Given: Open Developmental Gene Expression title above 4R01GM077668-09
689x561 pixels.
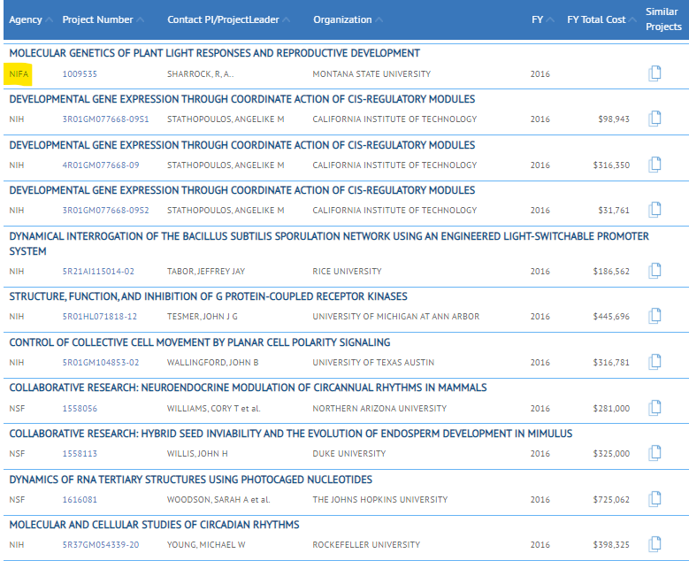Looking at the screenshot, I should pos(242,145).
